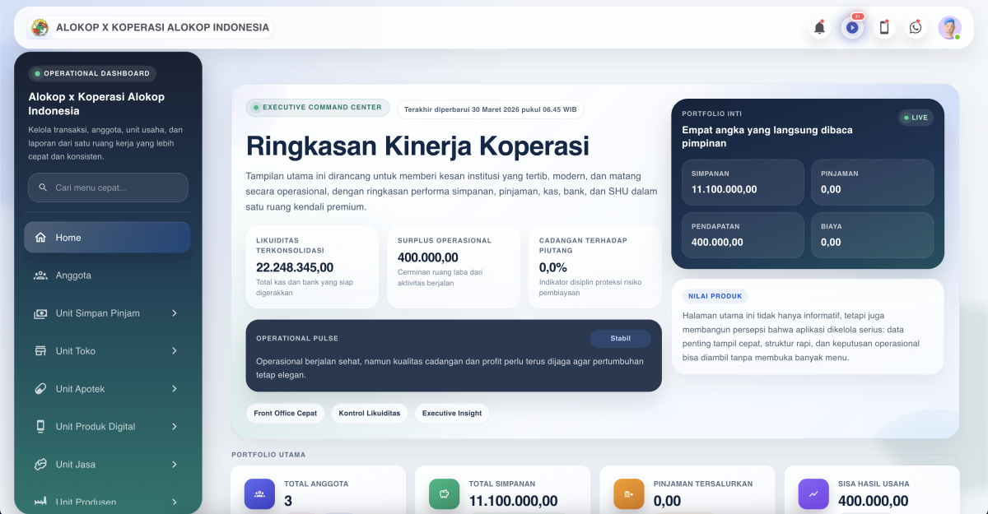Click the purple Total Anggota icon
Screen dimensions: 988x514
[x=259, y=494]
